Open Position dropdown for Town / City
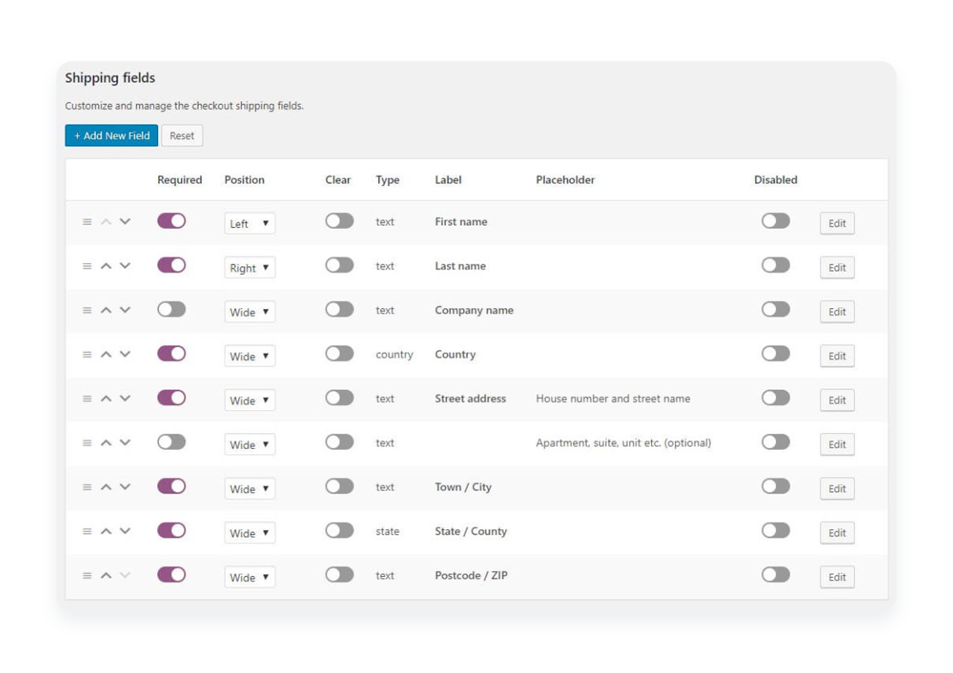This screenshot has width=953, height=673. coord(249,489)
